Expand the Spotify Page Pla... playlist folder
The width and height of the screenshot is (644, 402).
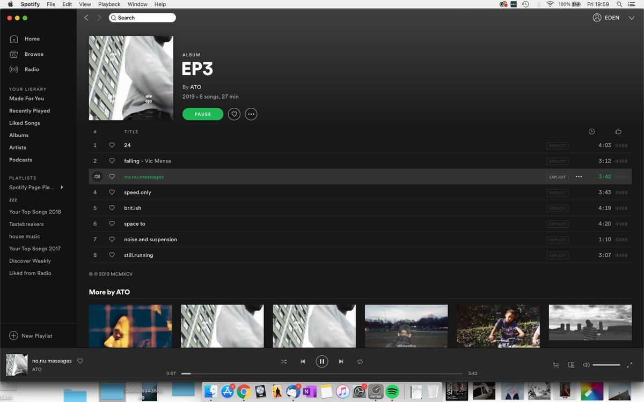point(62,187)
